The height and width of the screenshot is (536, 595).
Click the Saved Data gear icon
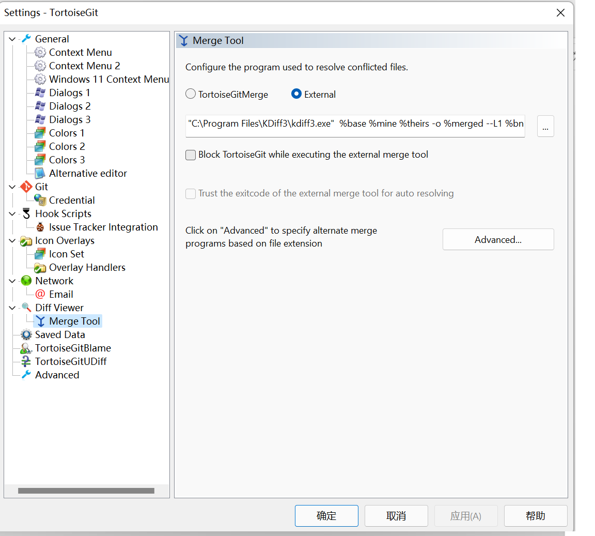(26, 334)
